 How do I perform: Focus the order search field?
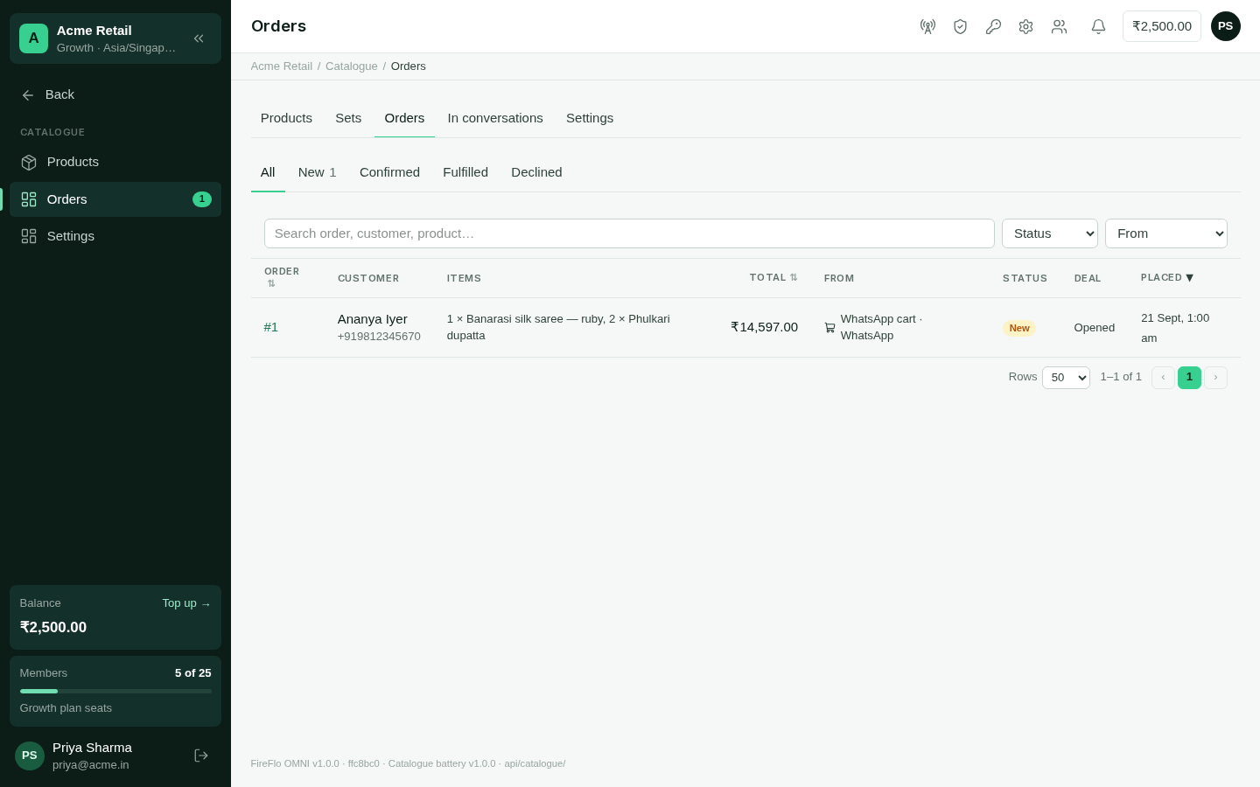629,233
